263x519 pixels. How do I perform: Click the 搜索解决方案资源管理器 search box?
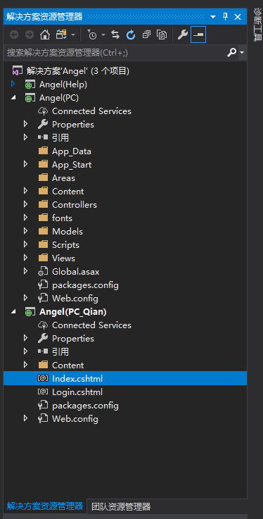click(x=115, y=52)
